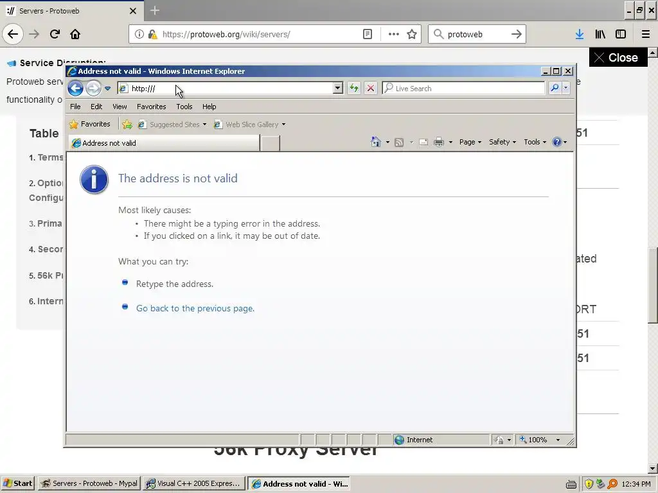Open the Safety menu dropdown
The width and height of the screenshot is (658, 493).
click(x=502, y=142)
